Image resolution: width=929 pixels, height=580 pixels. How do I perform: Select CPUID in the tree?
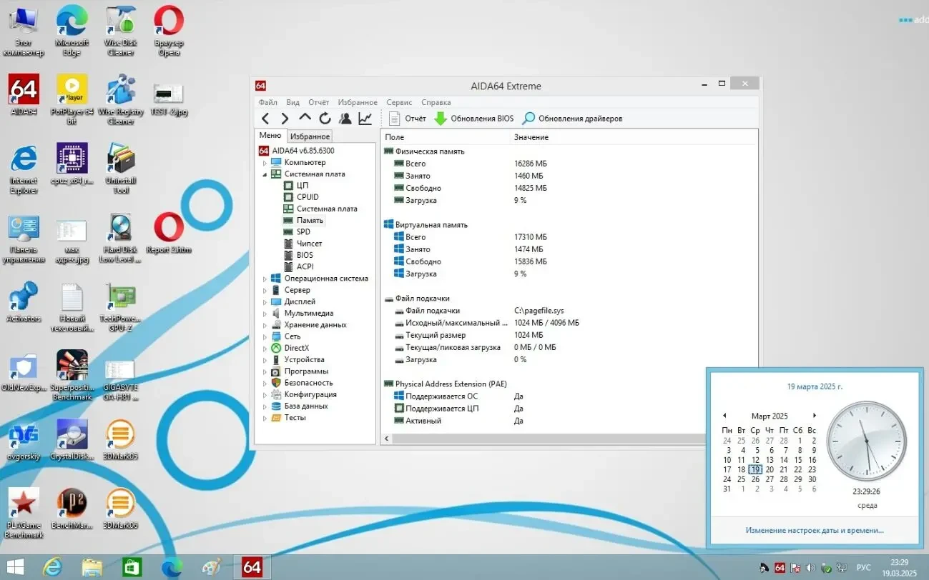pyautogui.click(x=308, y=197)
